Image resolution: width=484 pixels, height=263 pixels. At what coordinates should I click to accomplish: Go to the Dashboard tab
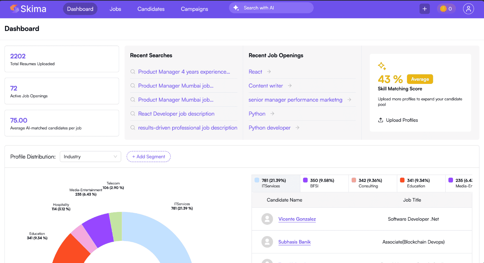80,9
